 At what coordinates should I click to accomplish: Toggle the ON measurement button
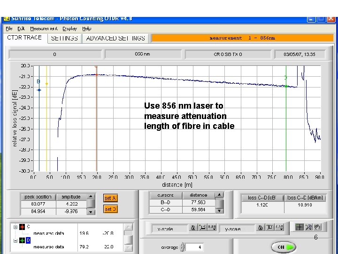(284, 247)
